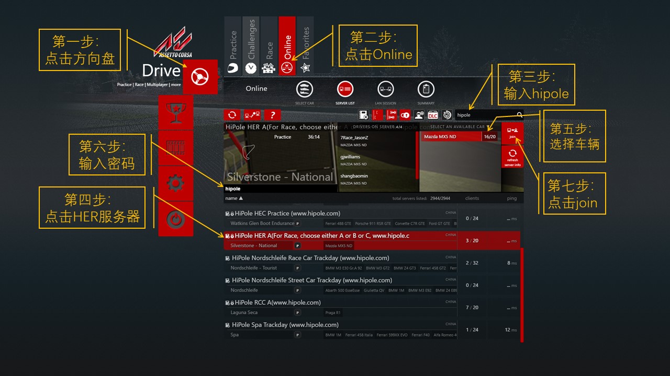This screenshot has width=670, height=376.
Task: Open the gear options menu
Action: point(175,183)
